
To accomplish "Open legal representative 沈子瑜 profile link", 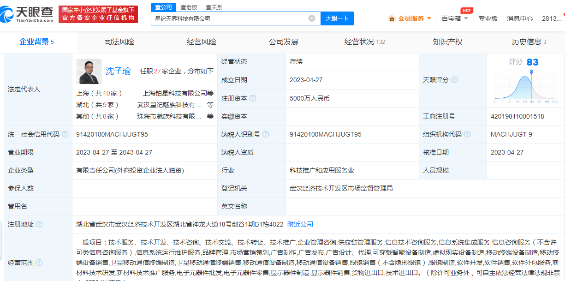I will (118, 71).
